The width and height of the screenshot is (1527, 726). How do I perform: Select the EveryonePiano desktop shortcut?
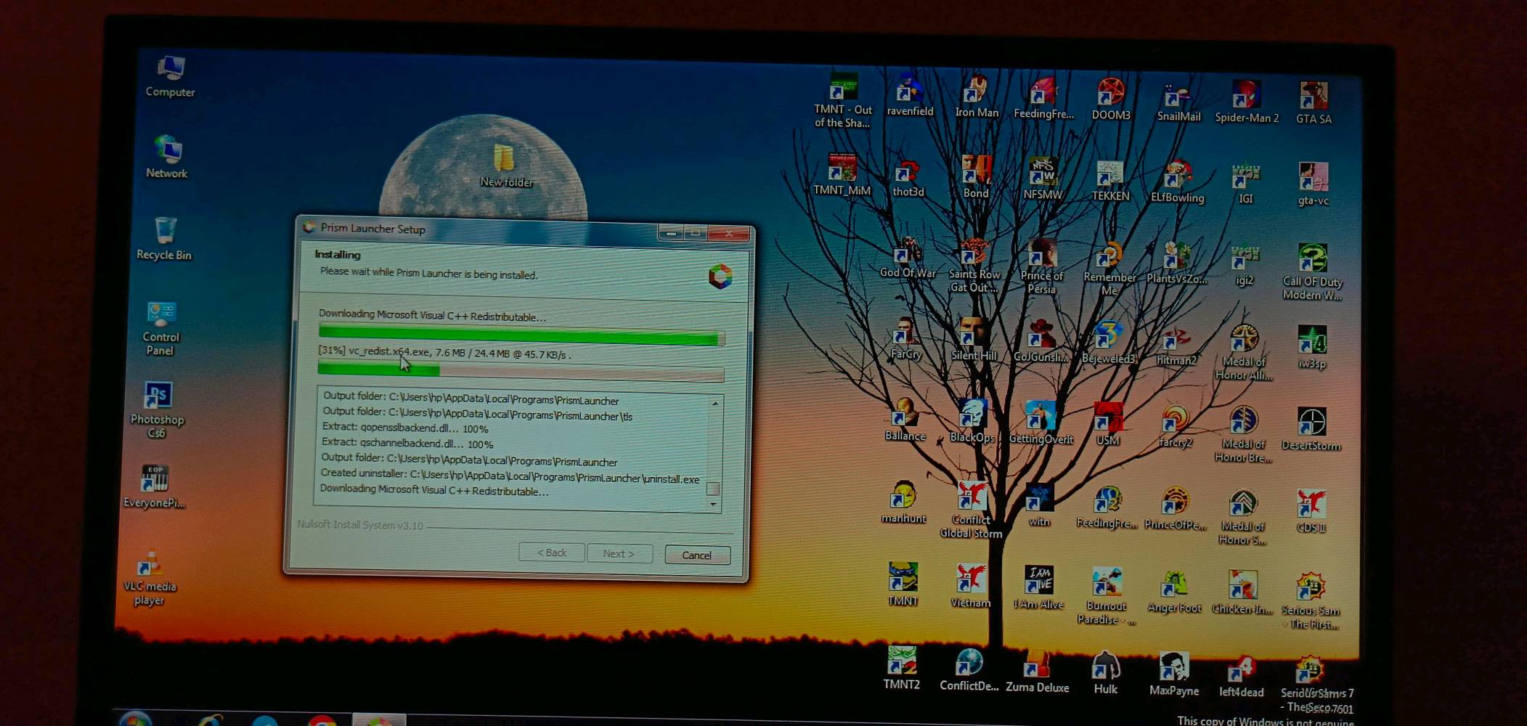(154, 487)
